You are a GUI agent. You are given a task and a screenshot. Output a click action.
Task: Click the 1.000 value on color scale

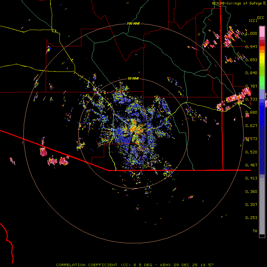click(x=251, y=33)
